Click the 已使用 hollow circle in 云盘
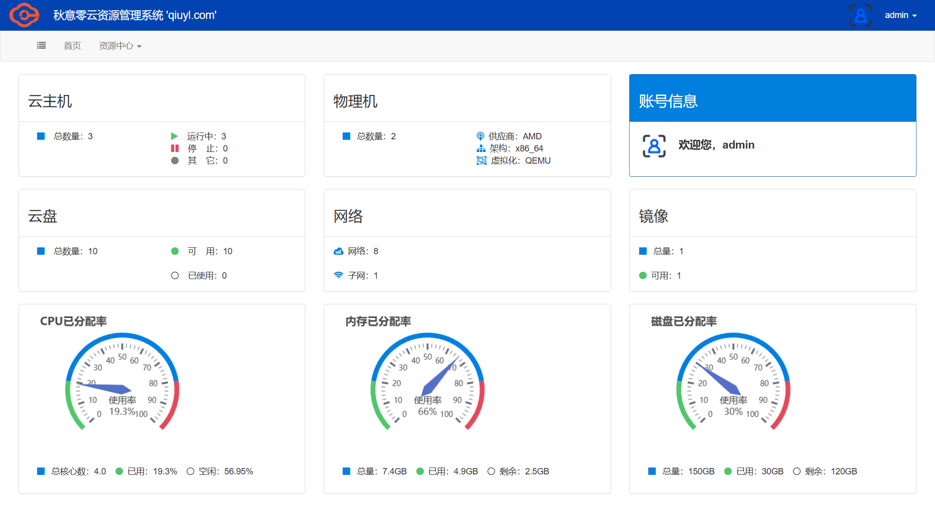935x526 pixels. click(x=175, y=276)
